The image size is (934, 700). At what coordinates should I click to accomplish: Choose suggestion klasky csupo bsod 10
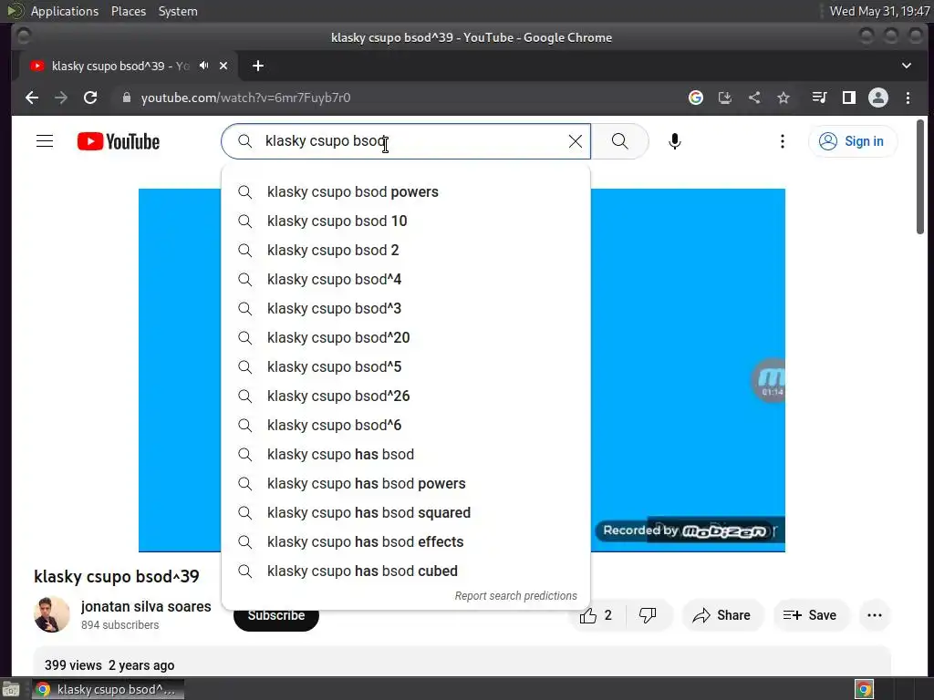tap(406, 221)
